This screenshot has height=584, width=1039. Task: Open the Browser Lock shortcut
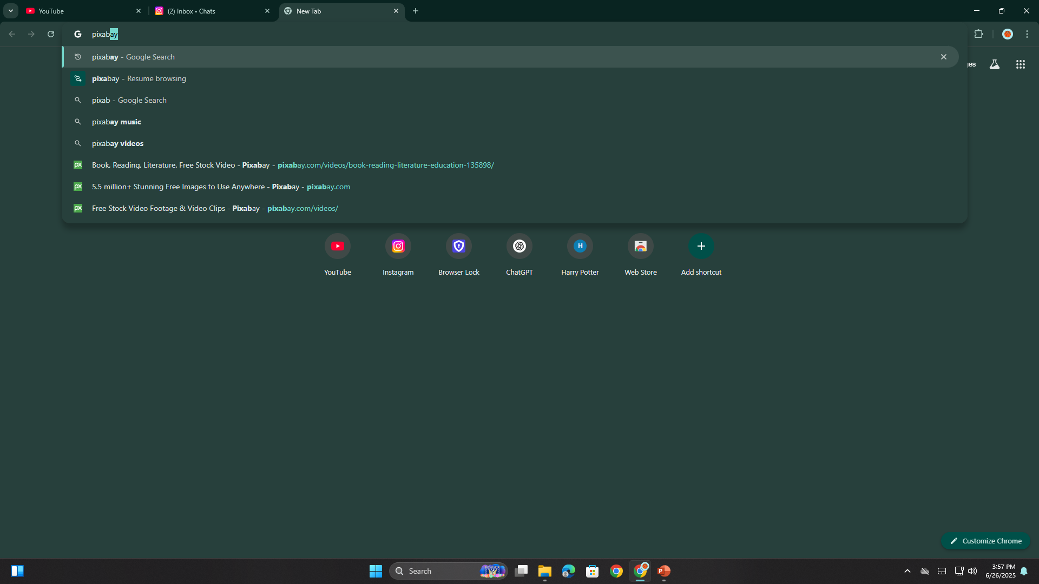459,255
